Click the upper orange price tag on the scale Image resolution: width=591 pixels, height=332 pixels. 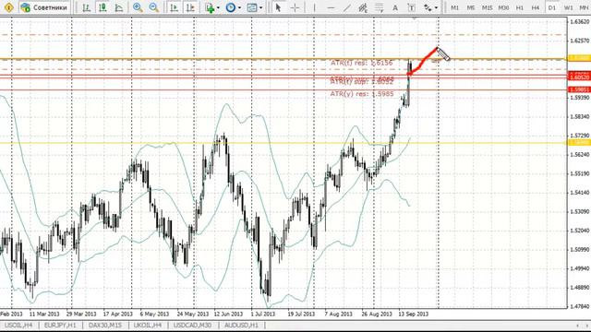(579, 58)
